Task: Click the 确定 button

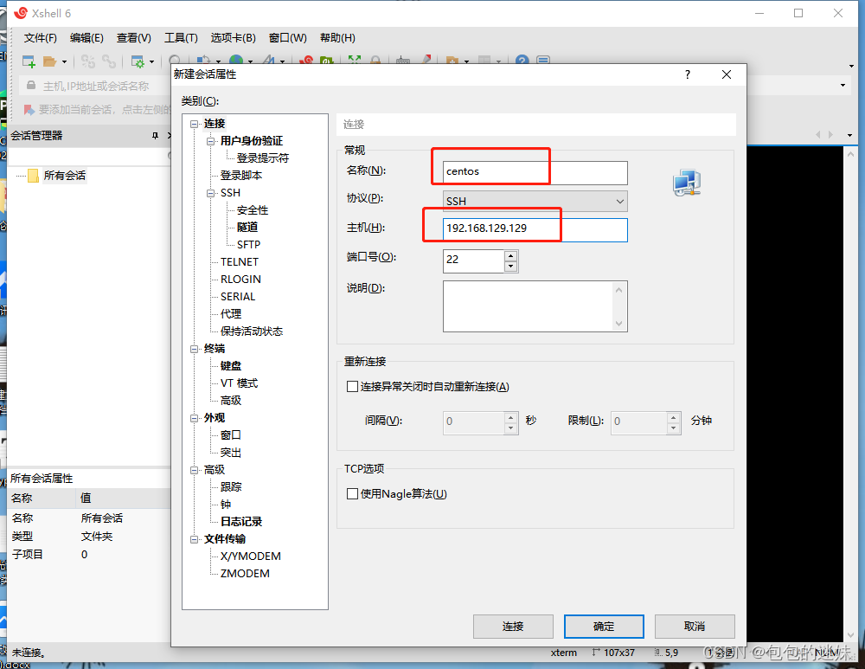Action: 604,627
